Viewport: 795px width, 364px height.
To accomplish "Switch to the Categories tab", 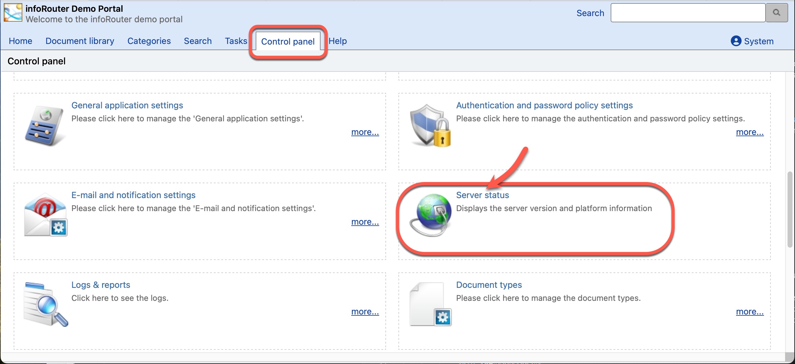I will 149,41.
